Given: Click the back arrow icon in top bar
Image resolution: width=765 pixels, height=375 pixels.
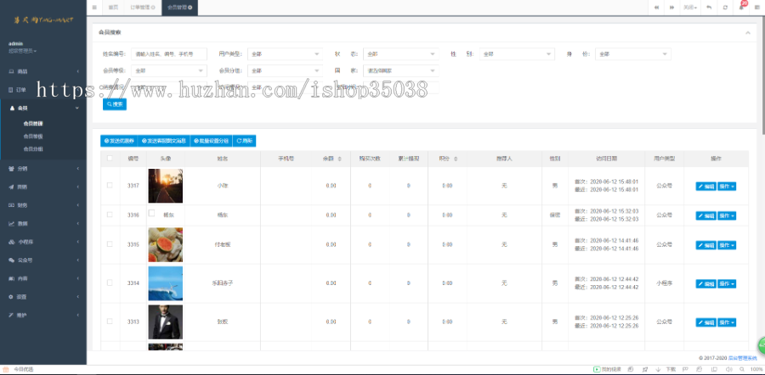Looking at the screenshot, I should click(x=708, y=7).
